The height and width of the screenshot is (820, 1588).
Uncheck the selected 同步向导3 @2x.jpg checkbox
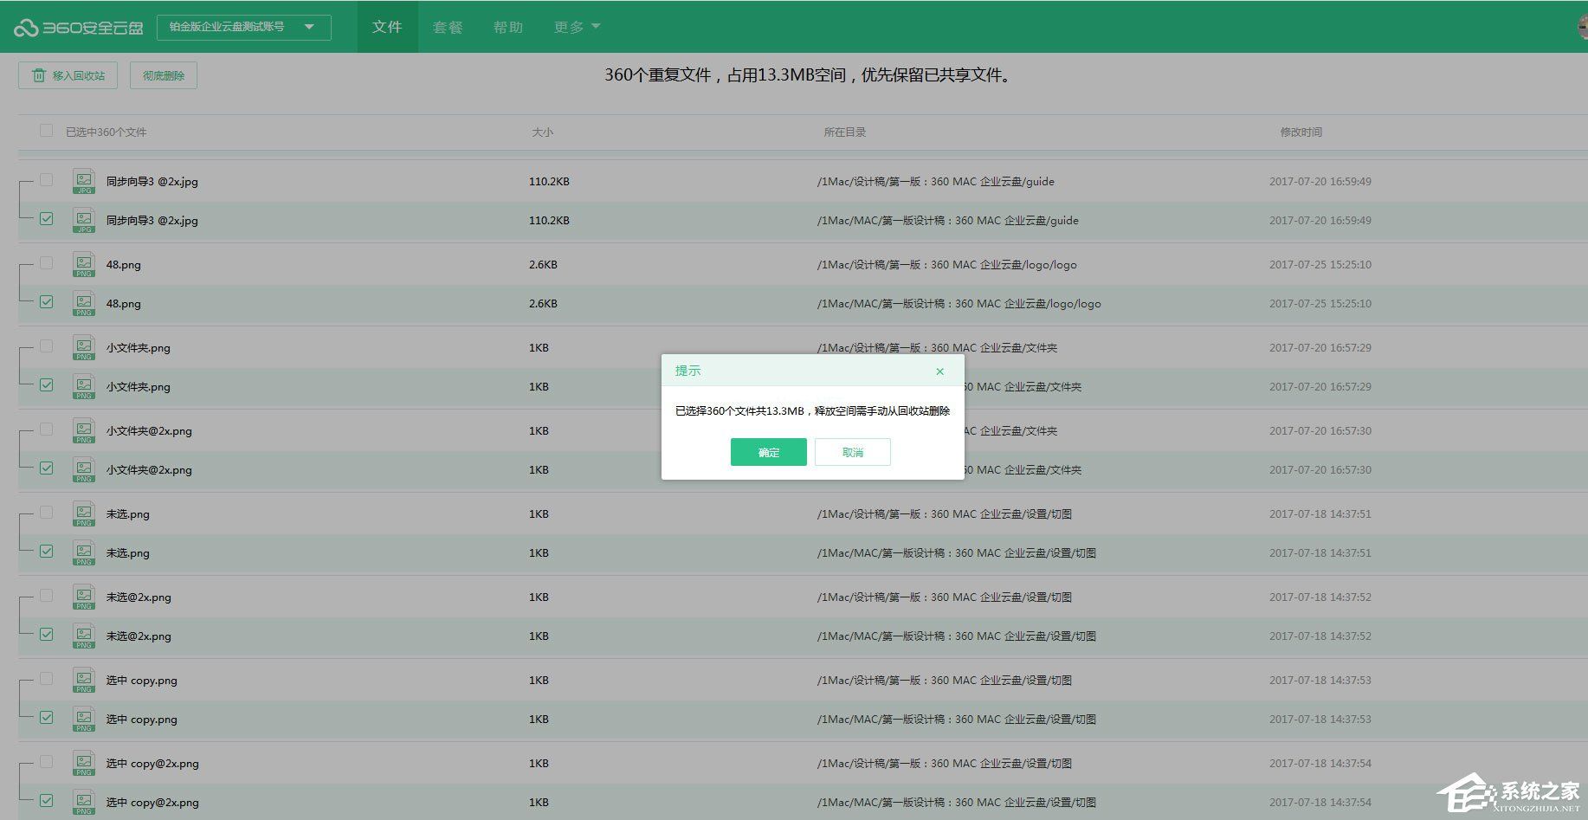[46, 220]
